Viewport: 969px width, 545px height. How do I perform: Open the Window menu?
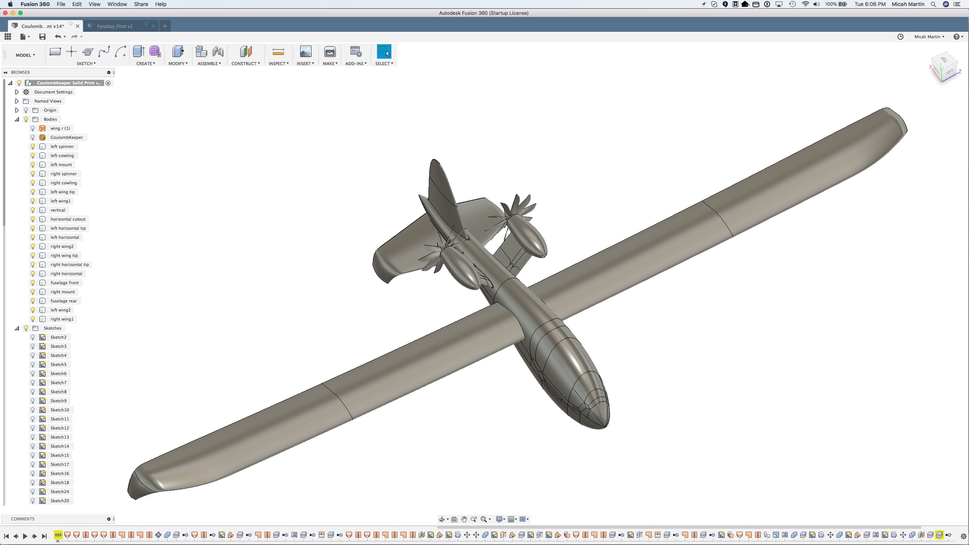point(117,4)
